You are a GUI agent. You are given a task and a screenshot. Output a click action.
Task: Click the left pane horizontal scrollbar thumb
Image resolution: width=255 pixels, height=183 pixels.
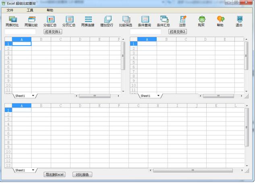[x=95, y=96]
